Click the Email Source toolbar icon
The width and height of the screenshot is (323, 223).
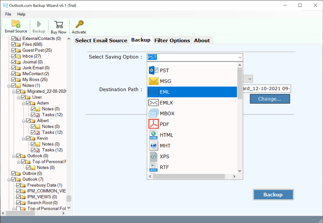pyautogui.click(x=16, y=24)
